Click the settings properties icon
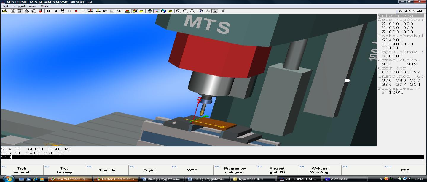The height and width of the screenshot is (182, 427). tap(223, 11)
